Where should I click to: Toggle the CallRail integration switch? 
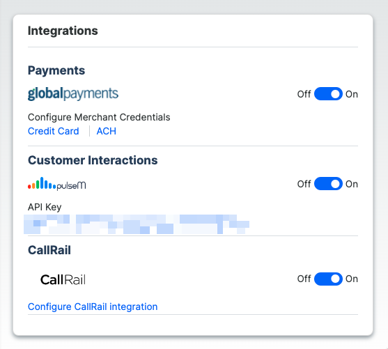point(328,279)
